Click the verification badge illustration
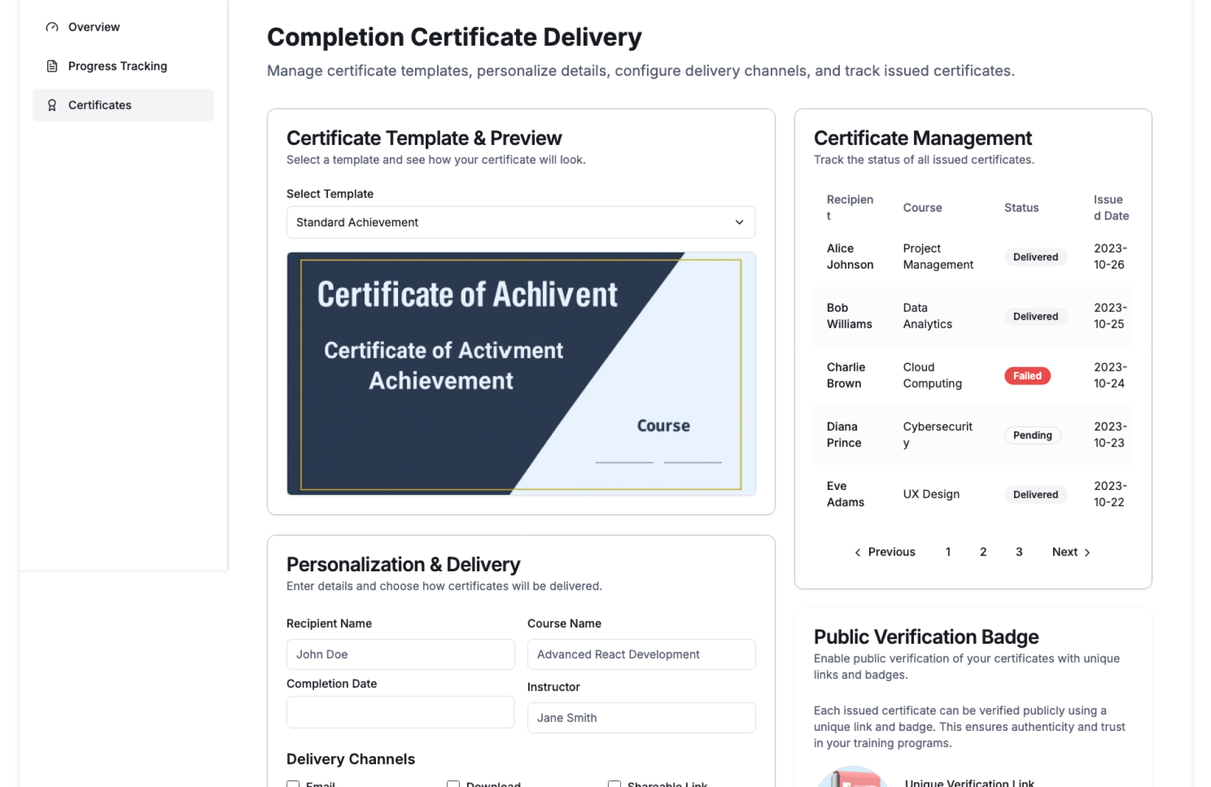Screen dimensions: 1211x787 click(853, 778)
